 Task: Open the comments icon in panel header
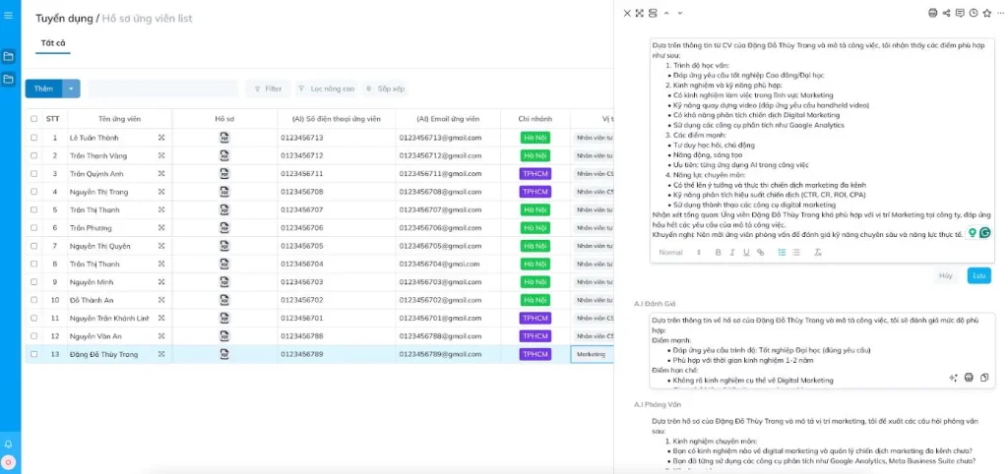point(960,13)
